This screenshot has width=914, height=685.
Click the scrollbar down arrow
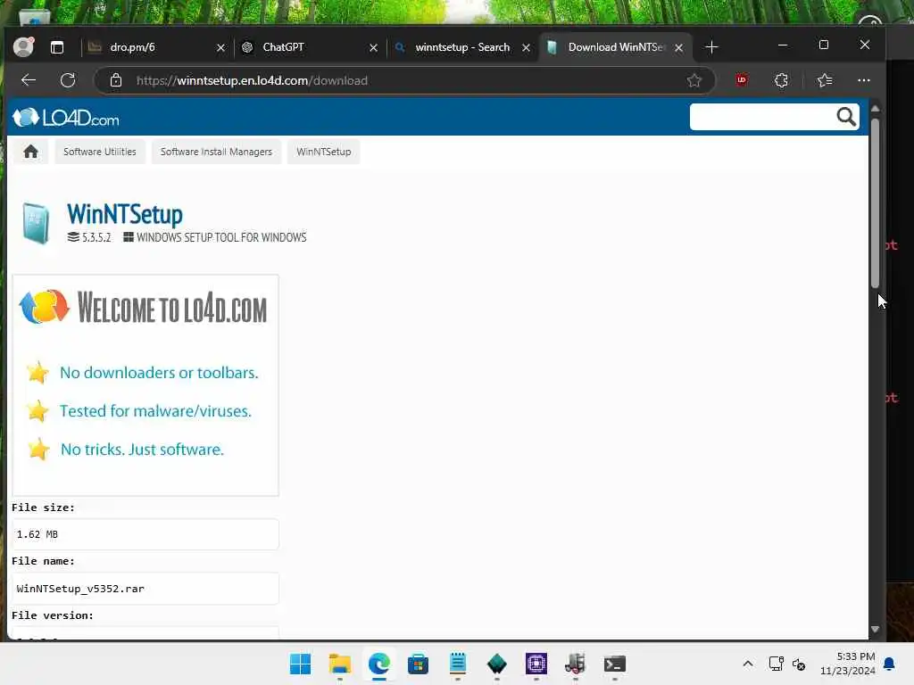875,629
